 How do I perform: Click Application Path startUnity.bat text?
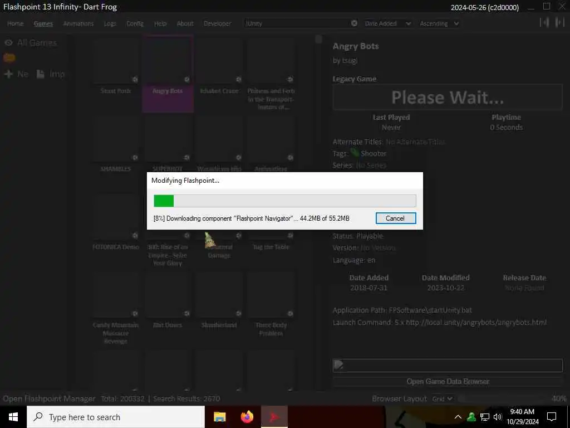click(x=430, y=310)
